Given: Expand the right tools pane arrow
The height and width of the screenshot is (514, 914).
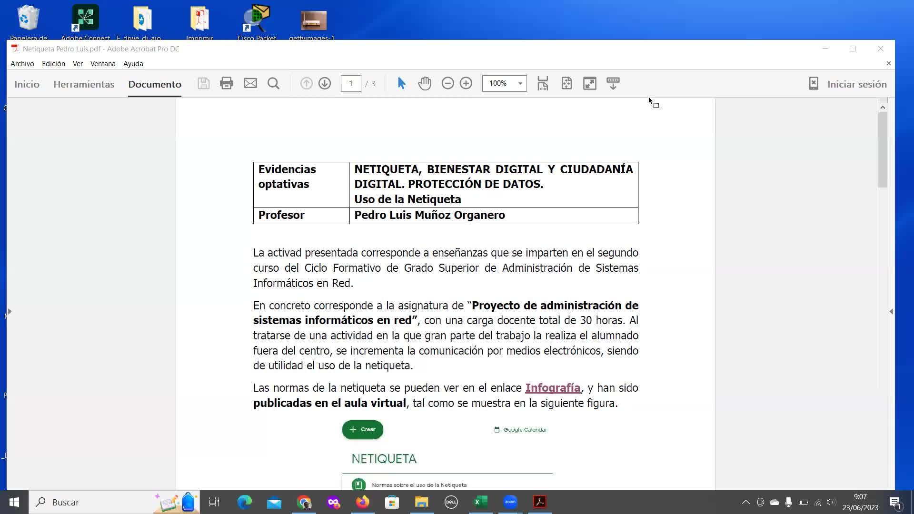Looking at the screenshot, I should click(x=891, y=311).
